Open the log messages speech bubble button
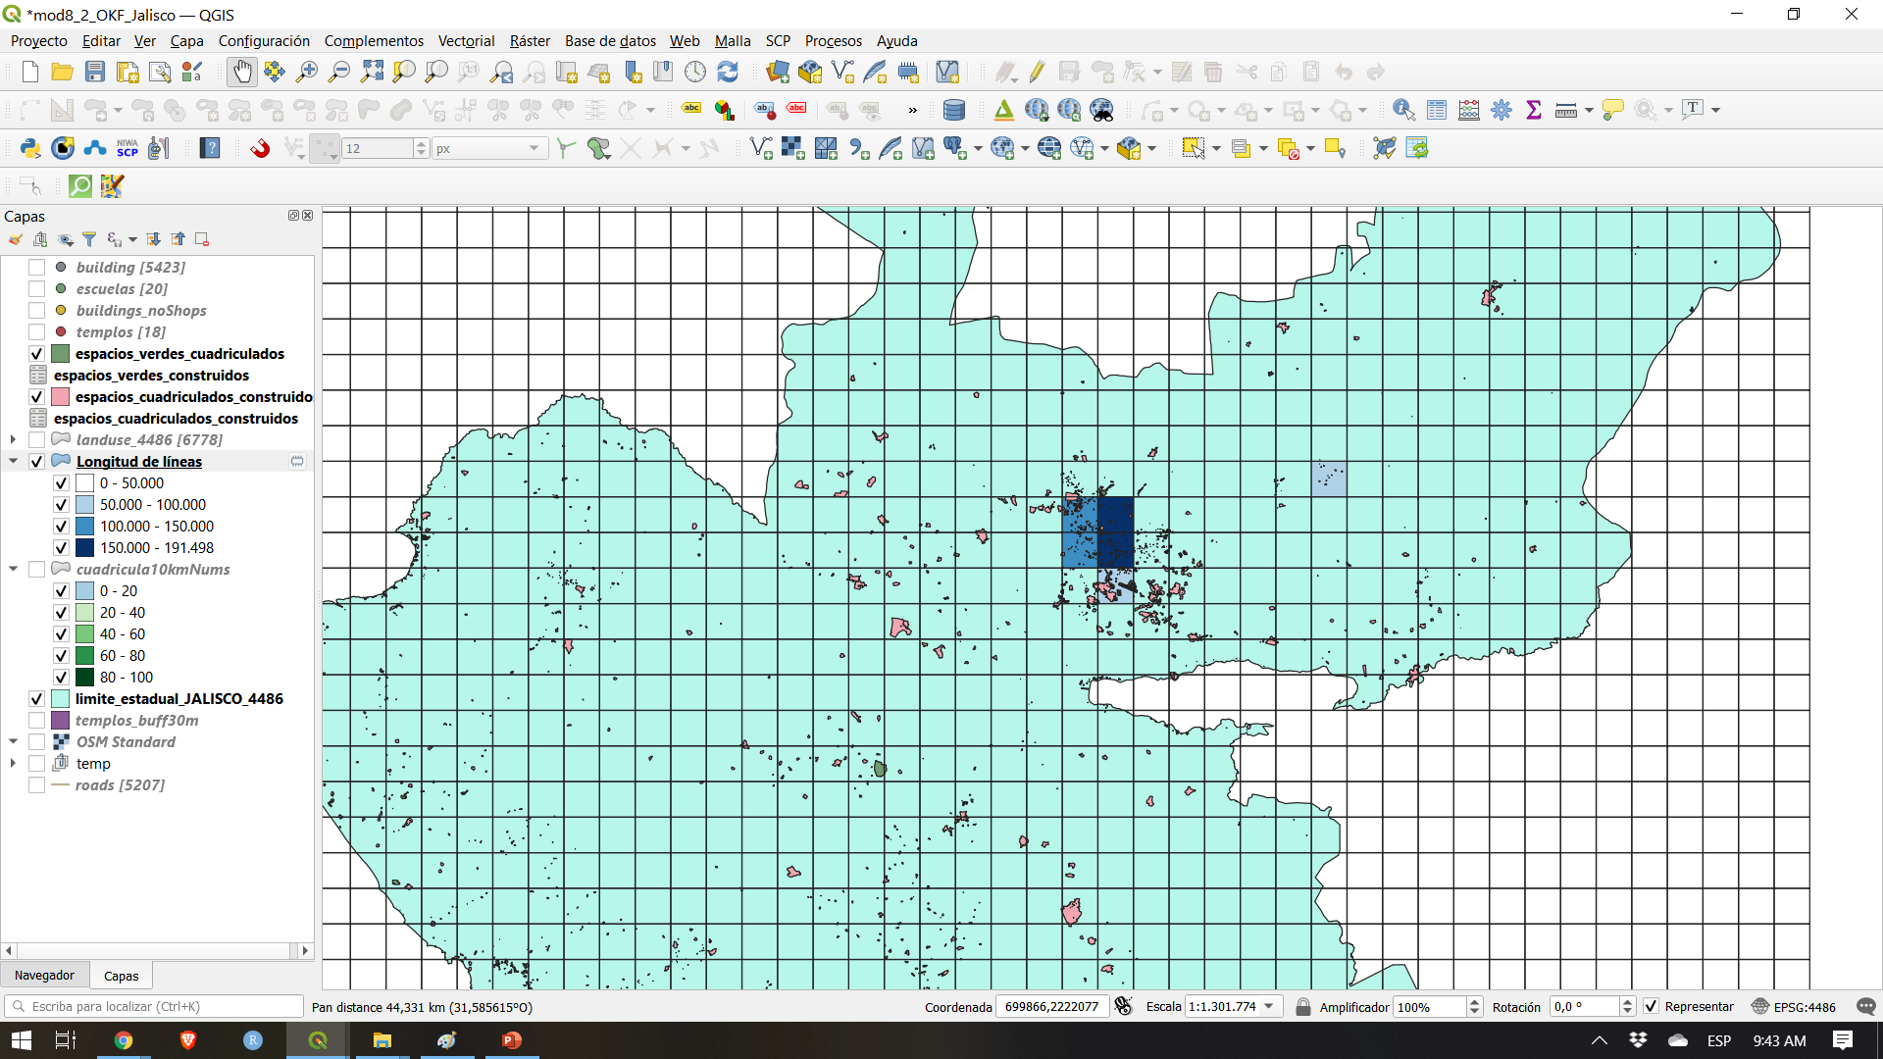 (1865, 1006)
